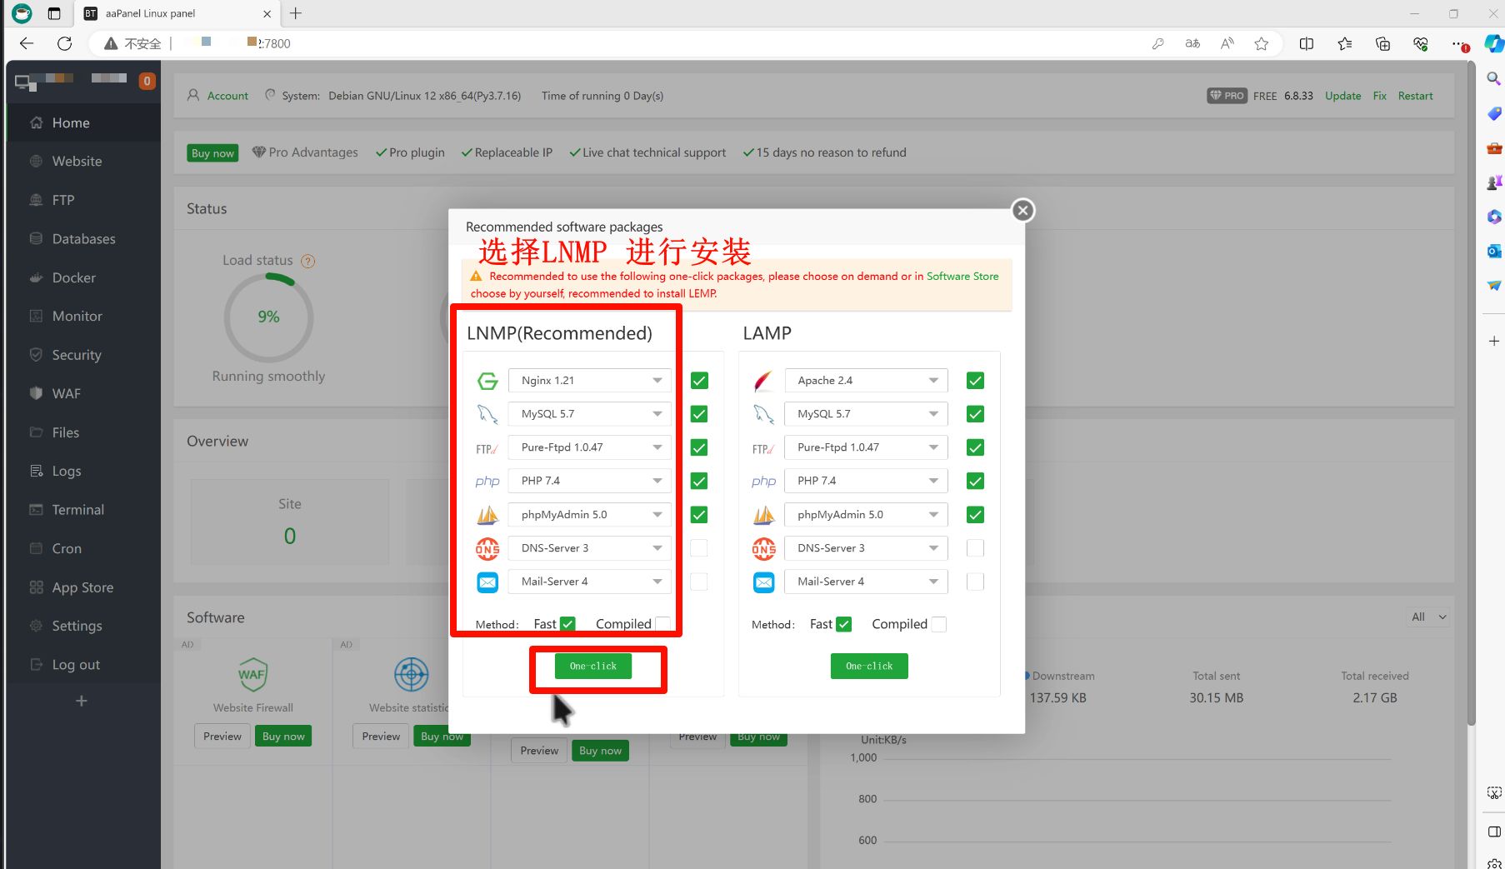Image resolution: width=1505 pixels, height=869 pixels.
Task: Click the LNMP DNS-Server icon
Action: 487,548
